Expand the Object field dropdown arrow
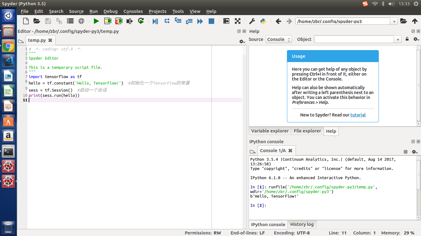Viewport: 421px width, 236px height. point(398,39)
